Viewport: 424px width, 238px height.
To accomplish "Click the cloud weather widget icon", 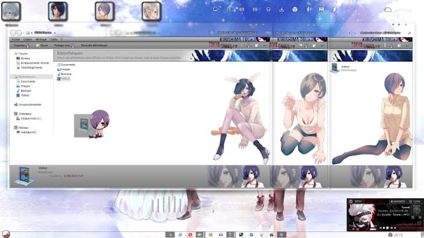I will [x=388, y=10].
